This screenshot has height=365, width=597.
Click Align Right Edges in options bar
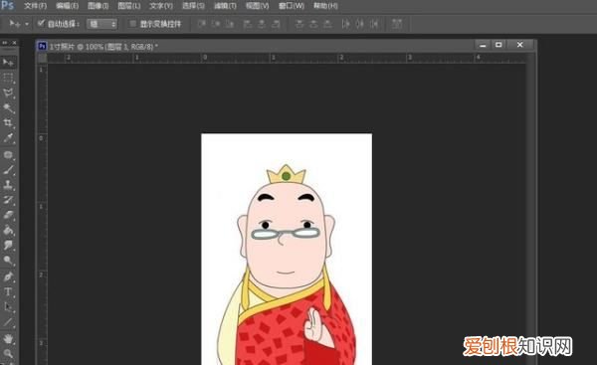pos(276,24)
